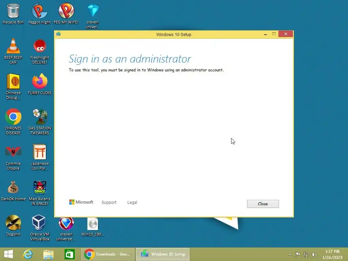Select the red fuzzy creature desktop shortcut

[x=39, y=51]
